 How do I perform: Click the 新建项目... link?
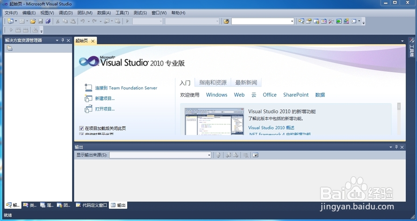click(105, 98)
